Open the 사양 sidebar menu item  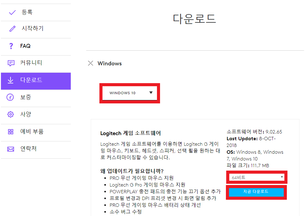pyautogui.click(x=36, y=116)
